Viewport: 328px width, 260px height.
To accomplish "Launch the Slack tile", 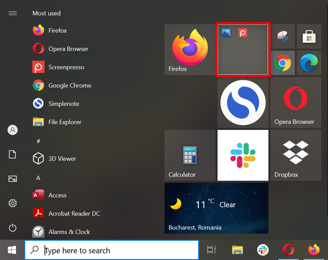I will point(243,155).
